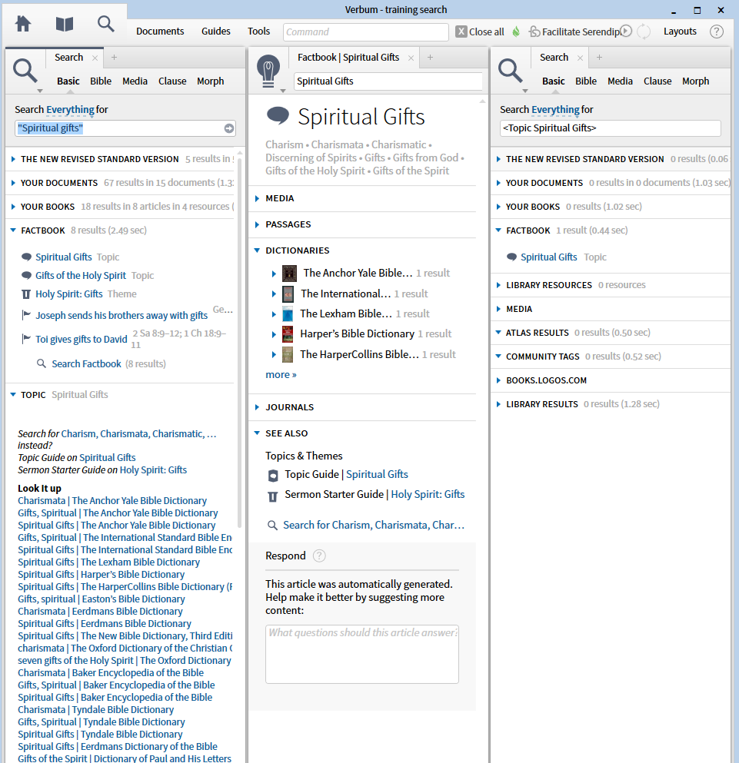Click Everything link in right Search panel
Image resolution: width=739 pixels, height=763 pixels.
point(555,109)
